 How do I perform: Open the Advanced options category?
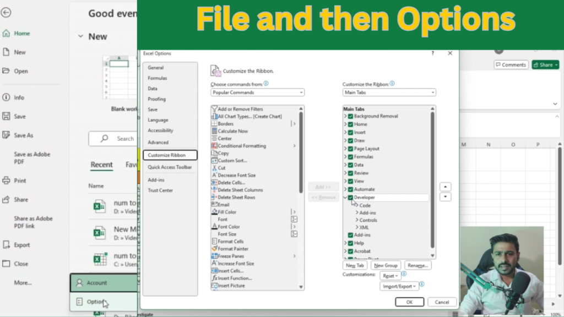click(x=158, y=143)
